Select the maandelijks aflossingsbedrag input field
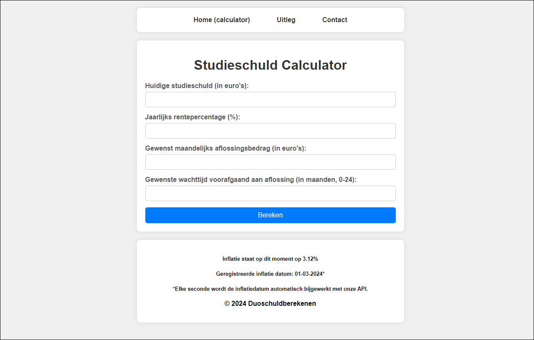This screenshot has width=534, height=340. pyautogui.click(x=270, y=162)
